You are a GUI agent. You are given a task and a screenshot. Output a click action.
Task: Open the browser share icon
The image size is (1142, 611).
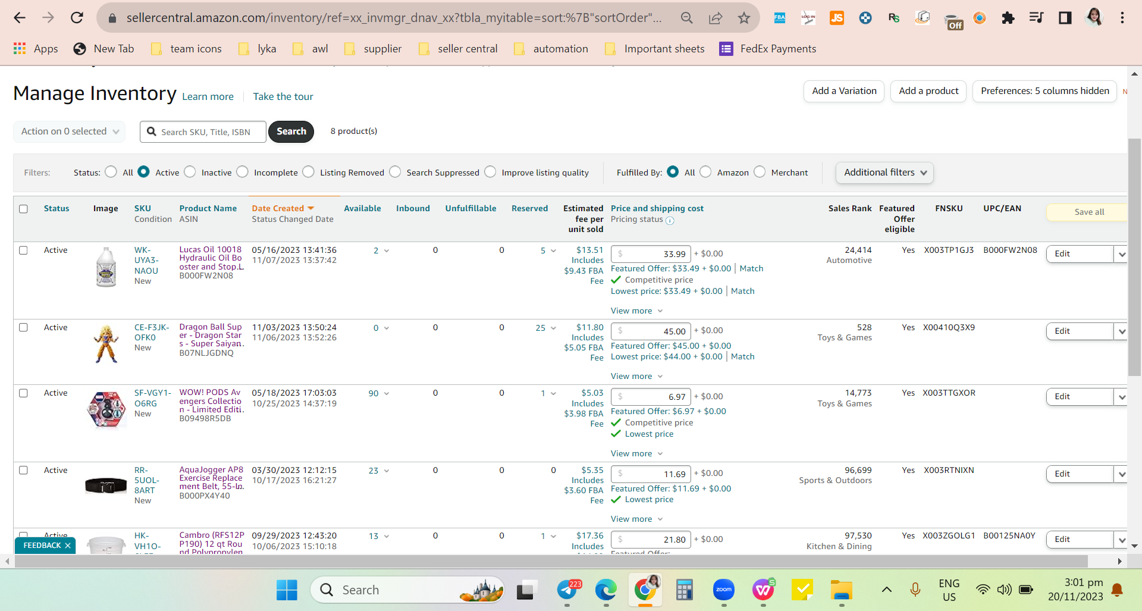(716, 18)
